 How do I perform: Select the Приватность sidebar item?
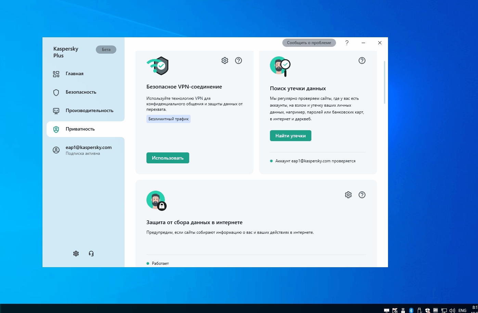click(x=86, y=129)
